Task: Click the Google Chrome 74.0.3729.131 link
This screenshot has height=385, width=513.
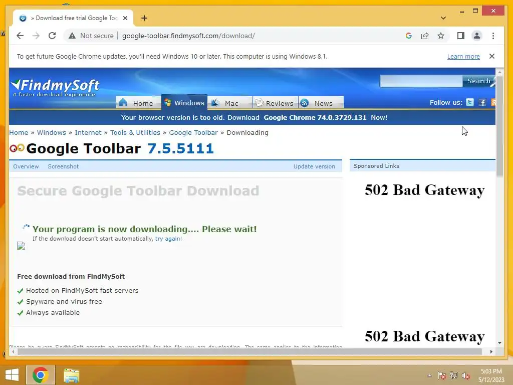Action: point(315,117)
